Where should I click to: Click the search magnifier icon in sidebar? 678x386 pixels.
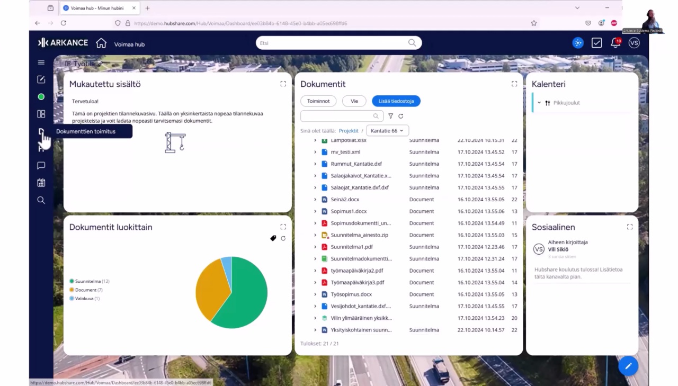[x=41, y=200]
